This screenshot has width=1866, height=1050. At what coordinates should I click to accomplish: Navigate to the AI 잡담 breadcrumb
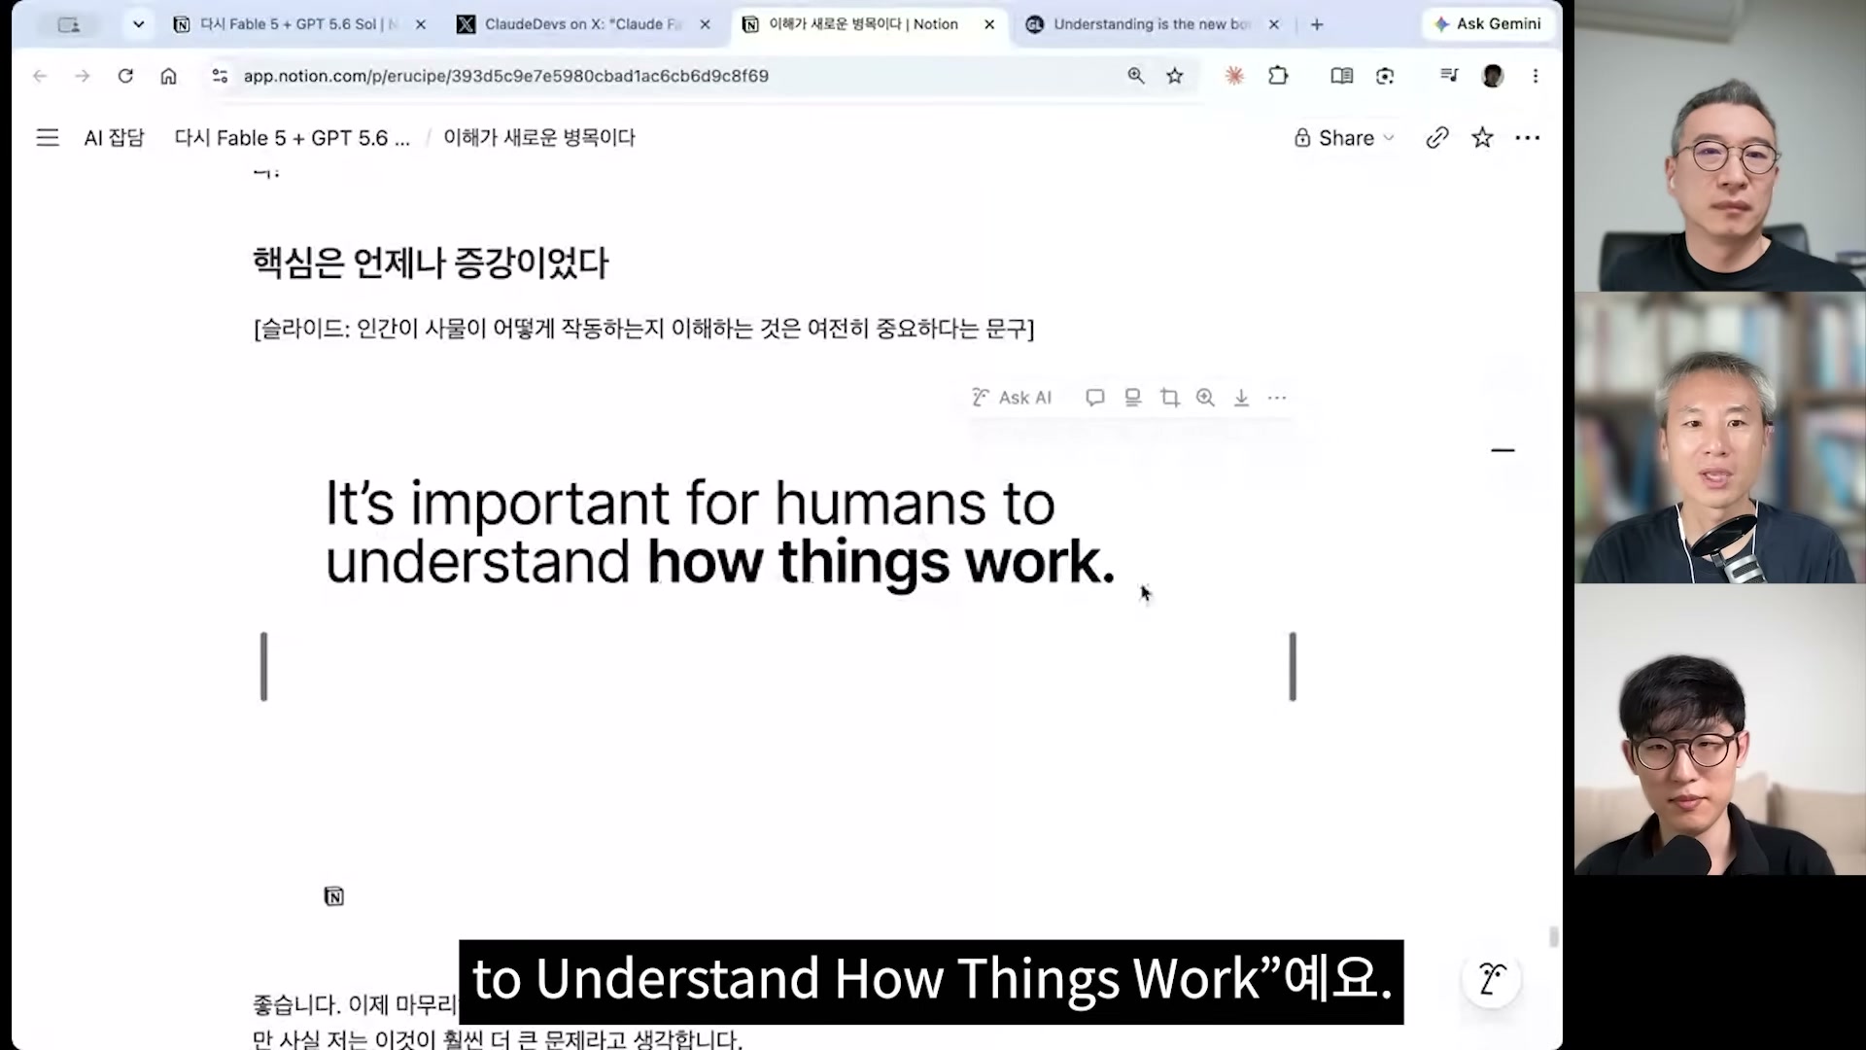click(114, 138)
